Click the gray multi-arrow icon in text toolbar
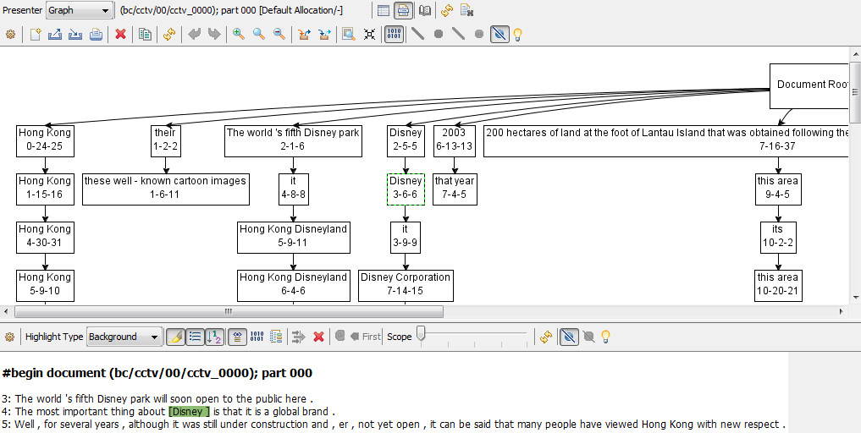The image size is (861, 433). tap(298, 337)
